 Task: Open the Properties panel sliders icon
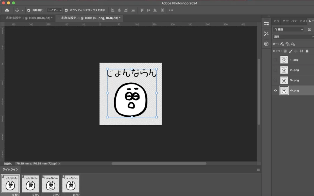(x=266, y=24)
